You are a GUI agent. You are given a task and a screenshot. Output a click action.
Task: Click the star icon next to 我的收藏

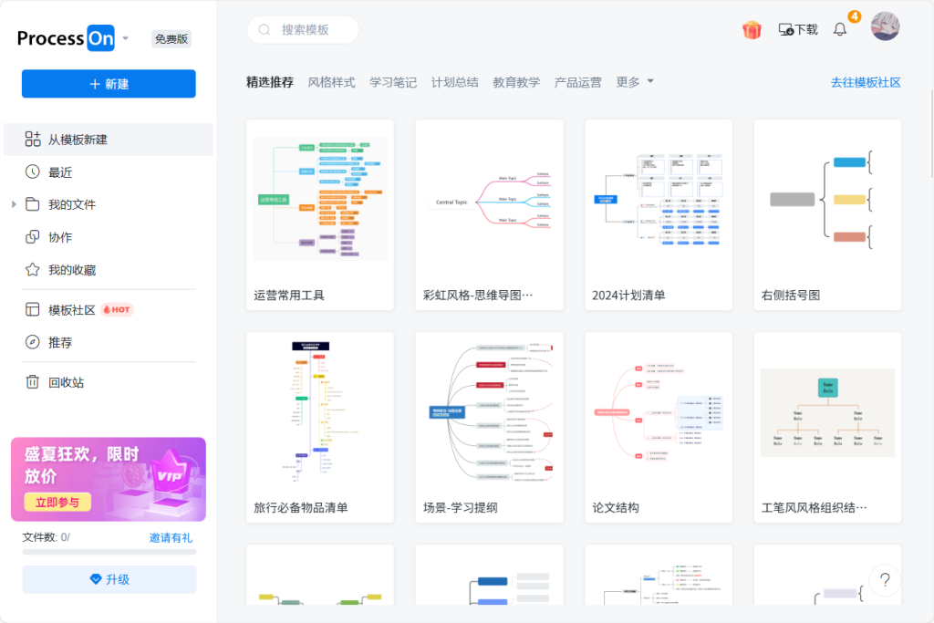tap(33, 270)
